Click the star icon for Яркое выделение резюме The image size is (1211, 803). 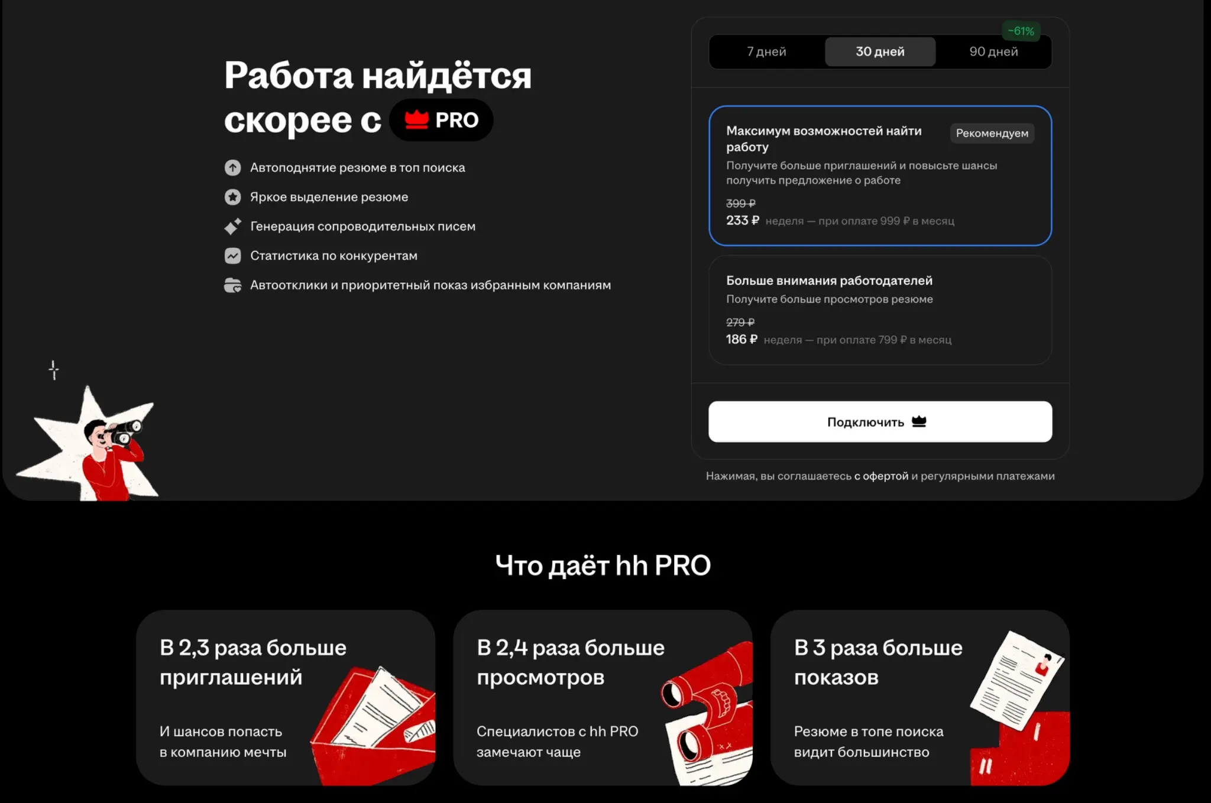[x=232, y=197]
